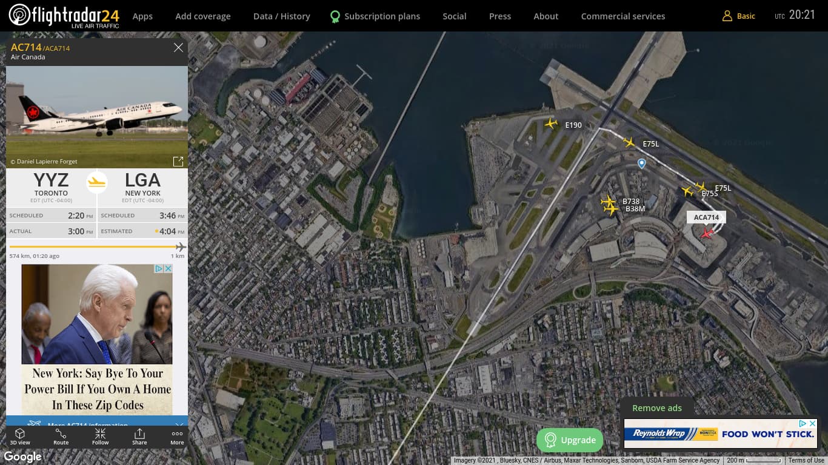
Task: Click the Estimated arrival time 4:04 PM
Action: click(x=172, y=231)
